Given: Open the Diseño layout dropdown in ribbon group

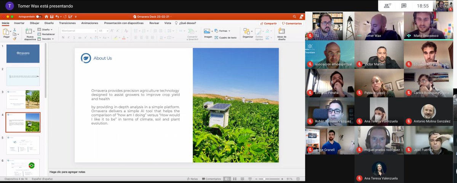Looking at the screenshot, I should coord(46,29).
